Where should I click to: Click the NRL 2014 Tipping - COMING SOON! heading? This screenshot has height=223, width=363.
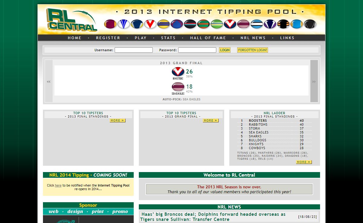pyautogui.click(x=88, y=175)
